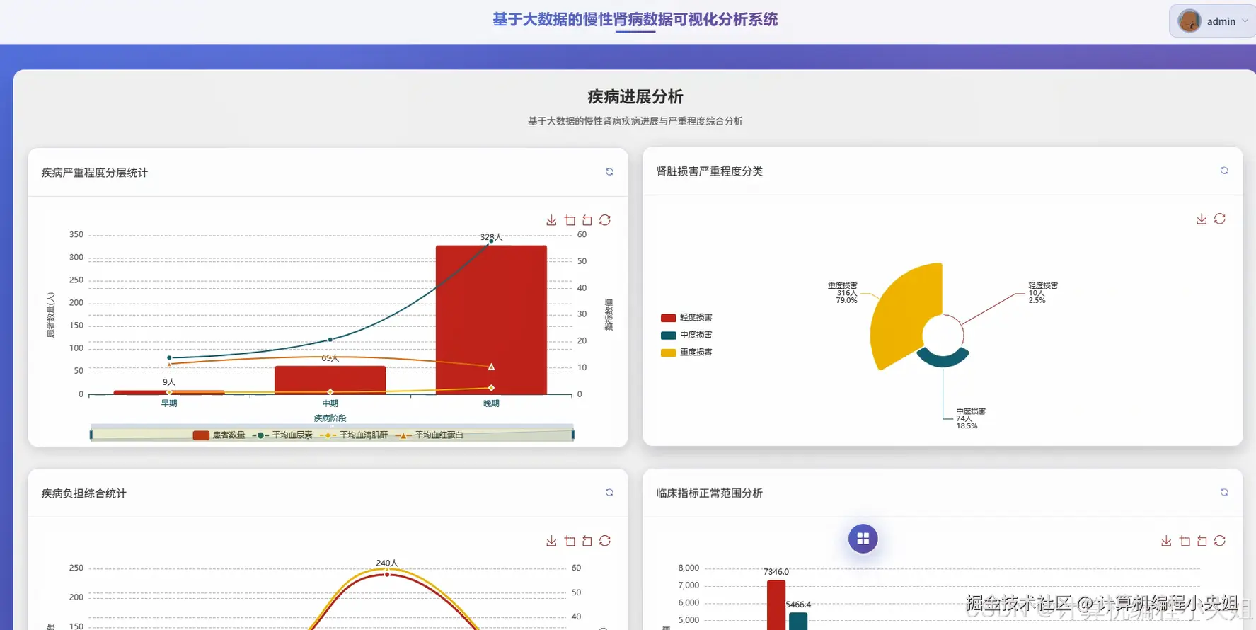Screen dimensions: 1256x630
Task: Toggle 平均血清肌酐 series in legend
Action: click(354, 435)
